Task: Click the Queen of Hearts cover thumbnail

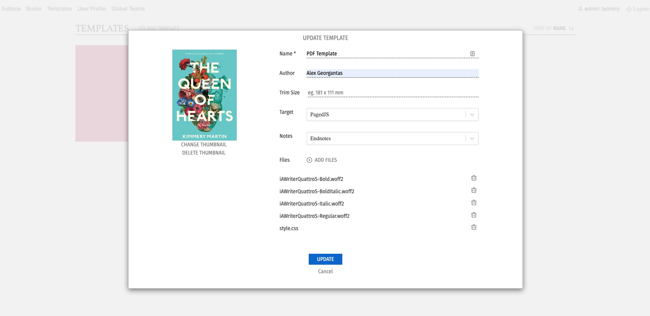Action: tap(205, 95)
